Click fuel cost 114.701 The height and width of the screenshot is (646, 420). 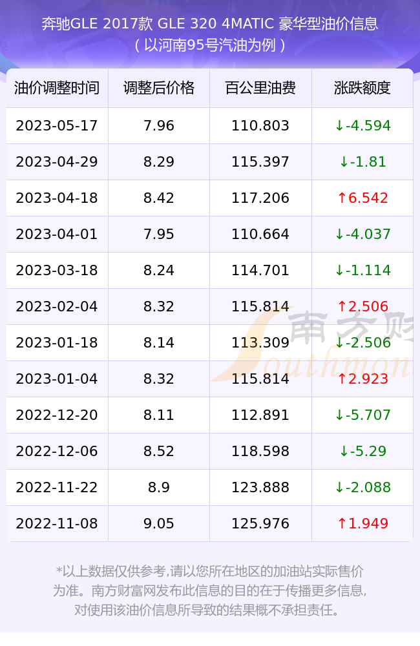pos(260,271)
